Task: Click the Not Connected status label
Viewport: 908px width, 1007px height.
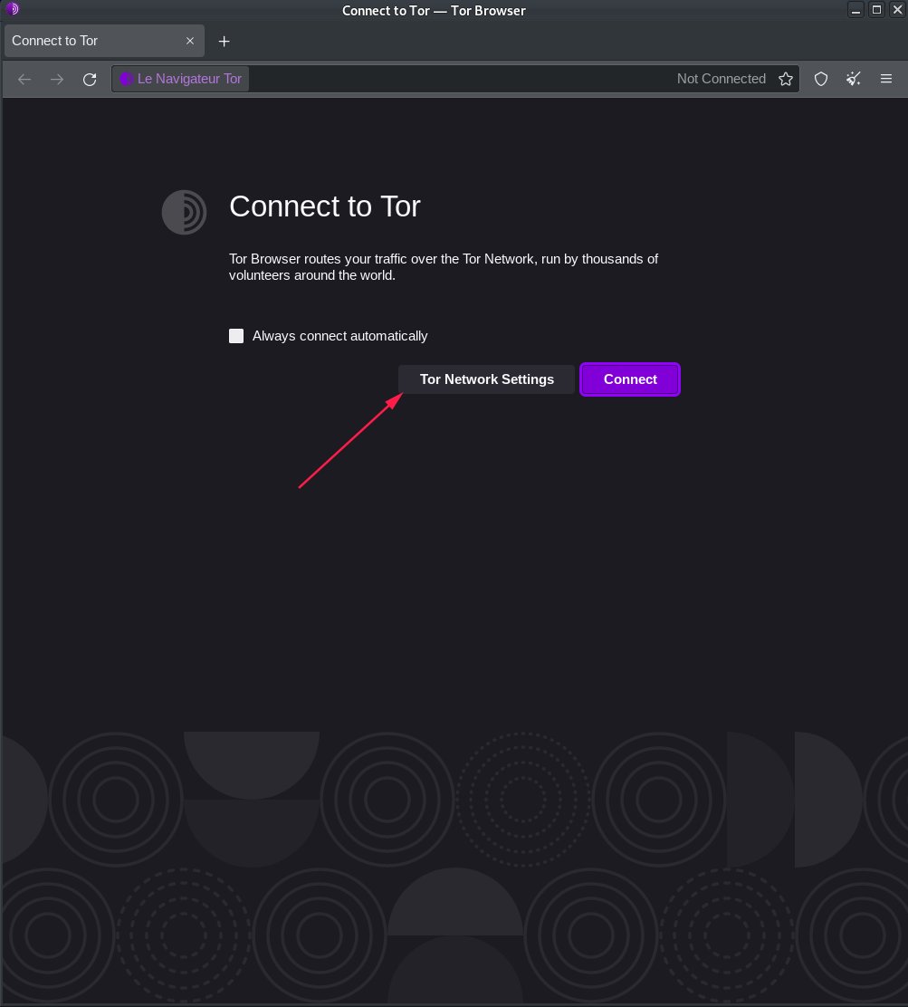Action: 722,79
